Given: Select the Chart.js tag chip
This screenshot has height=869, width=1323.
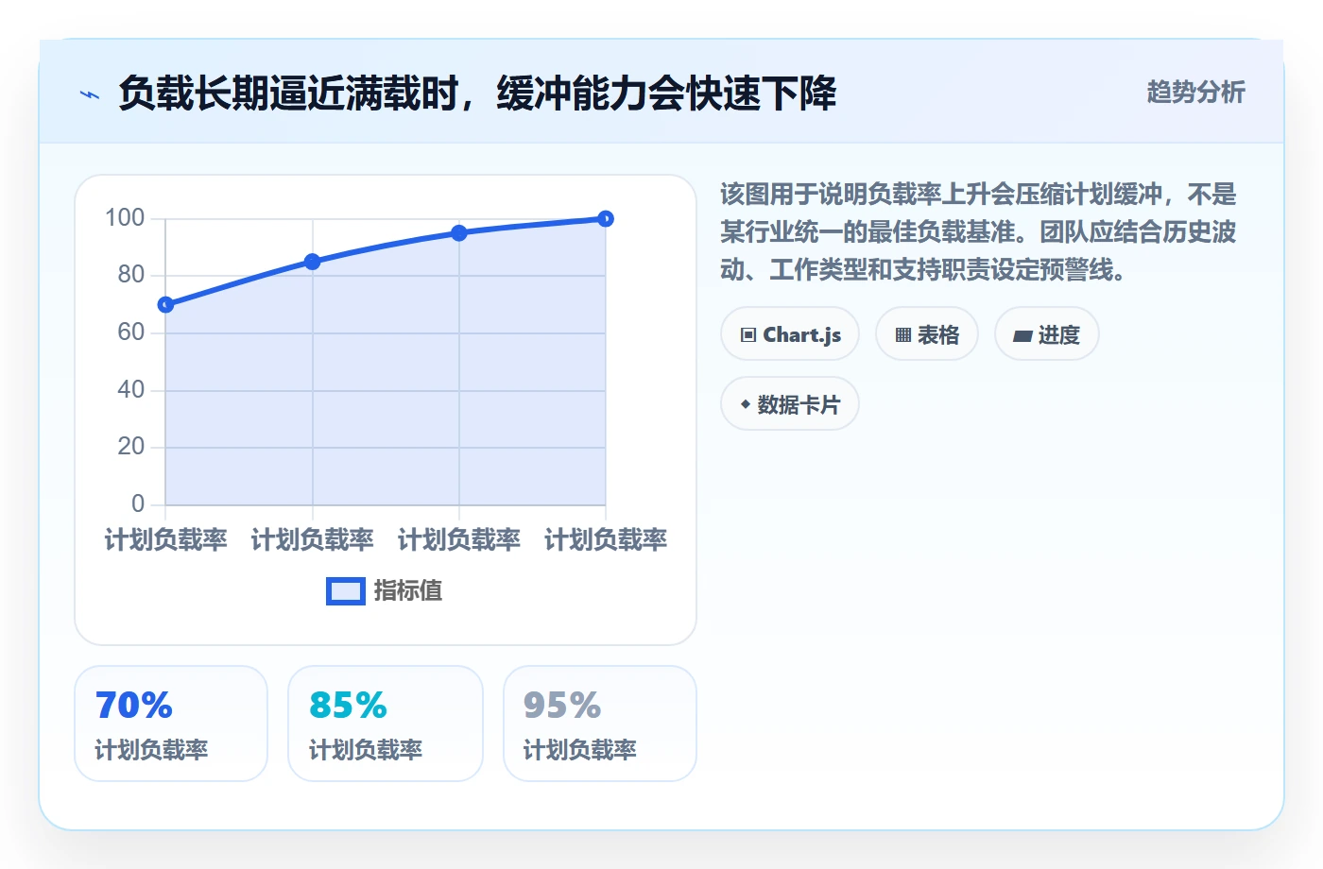Looking at the screenshot, I should [x=790, y=334].
